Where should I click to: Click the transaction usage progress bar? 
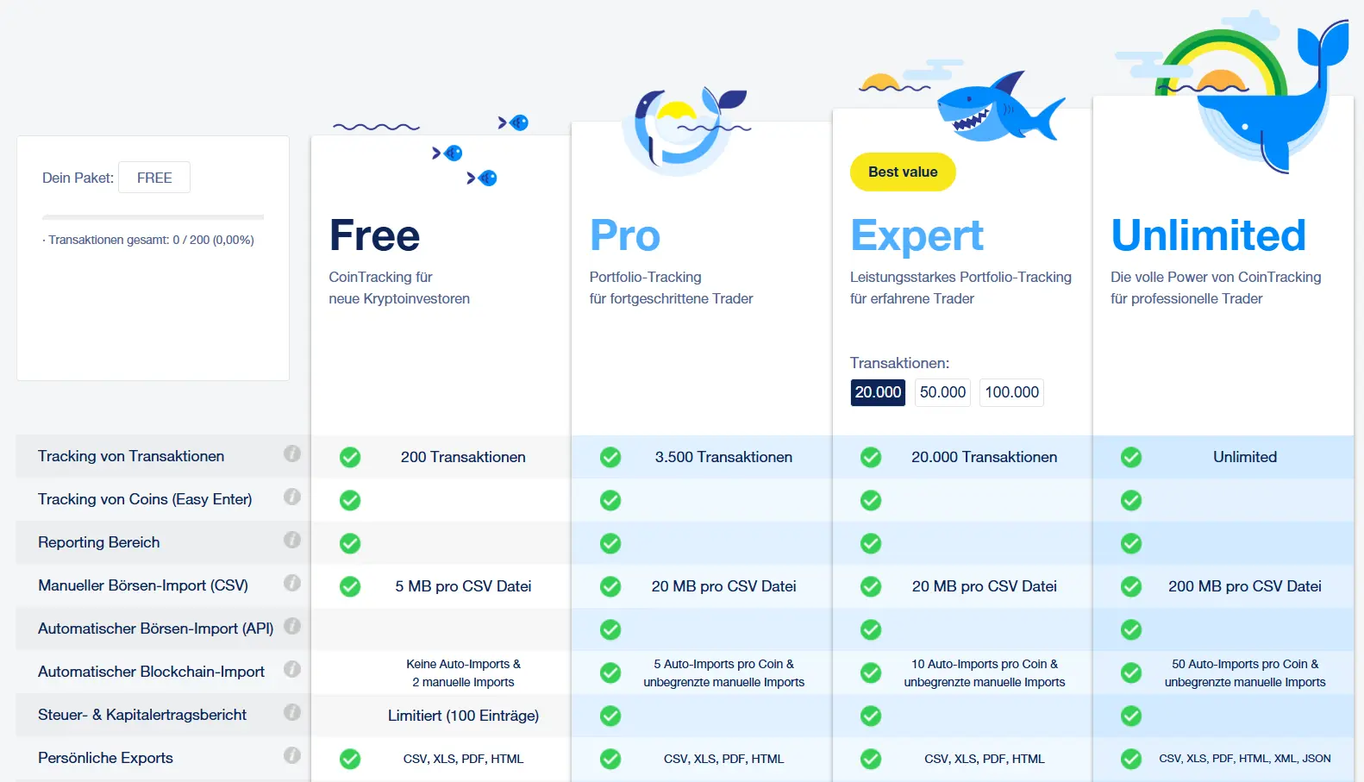[x=153, y=217]
